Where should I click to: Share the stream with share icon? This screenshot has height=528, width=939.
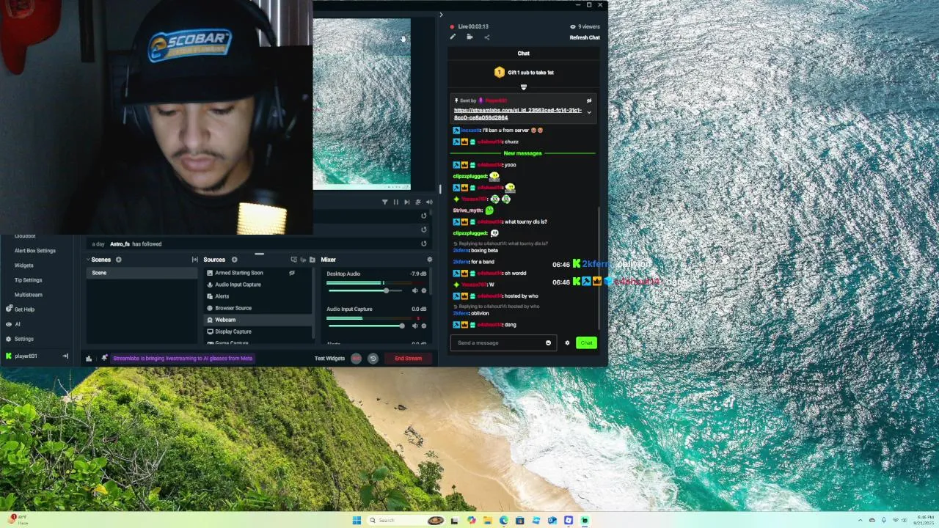[x=486, y=37]
